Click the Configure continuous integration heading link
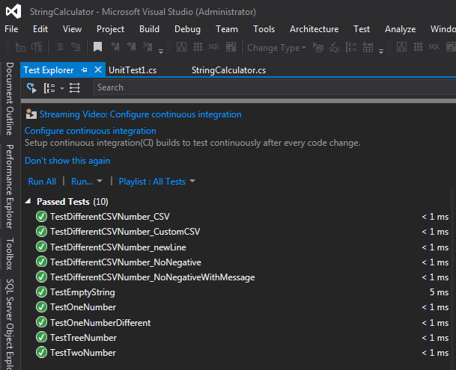 pyautogui.click(x=90, y=131)
